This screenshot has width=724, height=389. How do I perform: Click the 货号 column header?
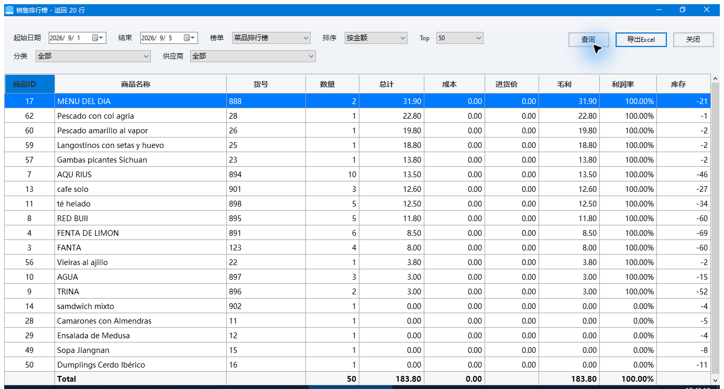[x=266, y=84]
